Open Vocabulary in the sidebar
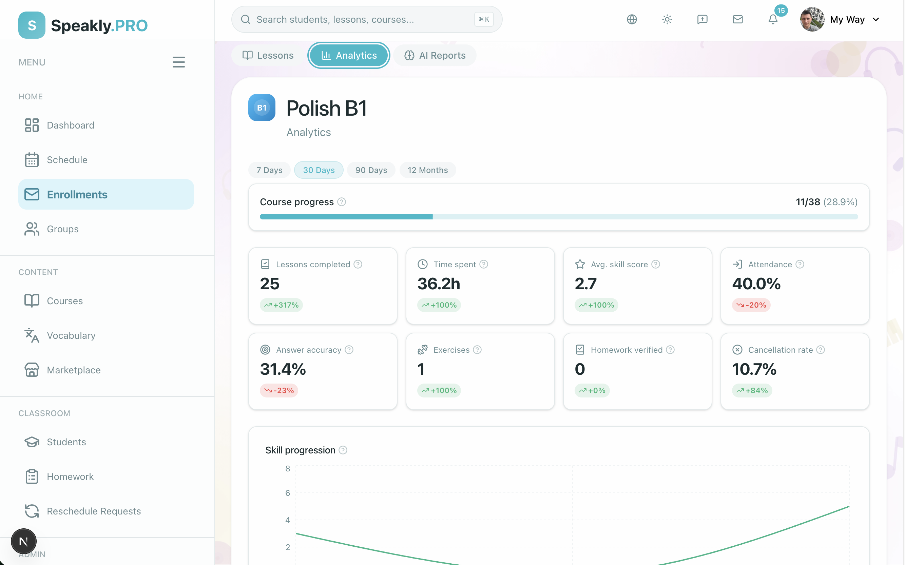This screenshot has height=565, width=905. click(106, 335)
